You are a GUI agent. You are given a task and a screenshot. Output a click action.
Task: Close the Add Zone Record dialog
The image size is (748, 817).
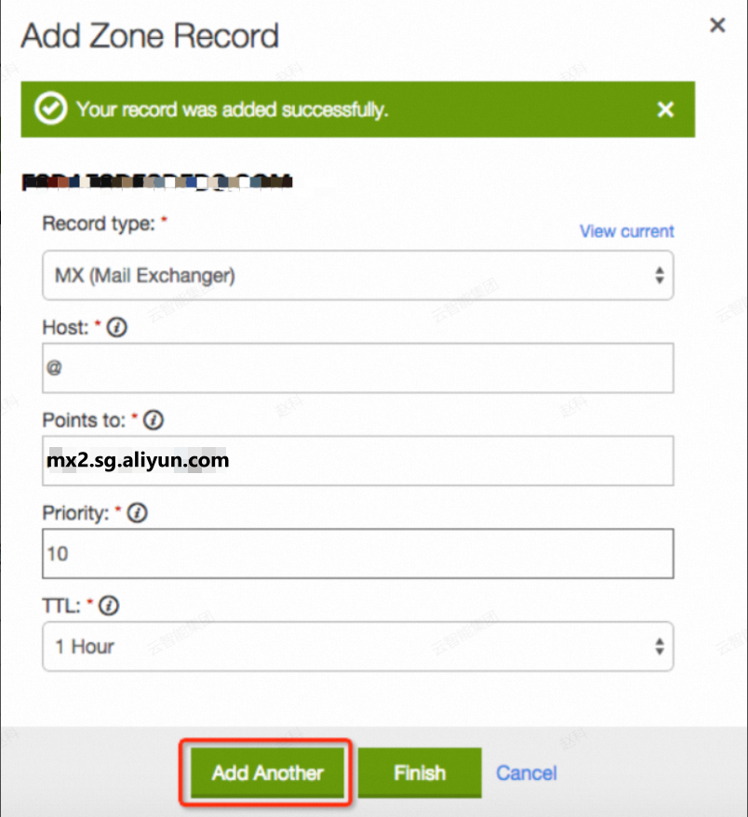717,25
